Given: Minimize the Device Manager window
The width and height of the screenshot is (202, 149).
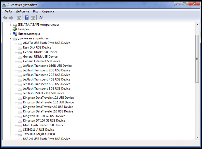Looking at the screenshot, I should pyautogui.click(x=178, y=4).
